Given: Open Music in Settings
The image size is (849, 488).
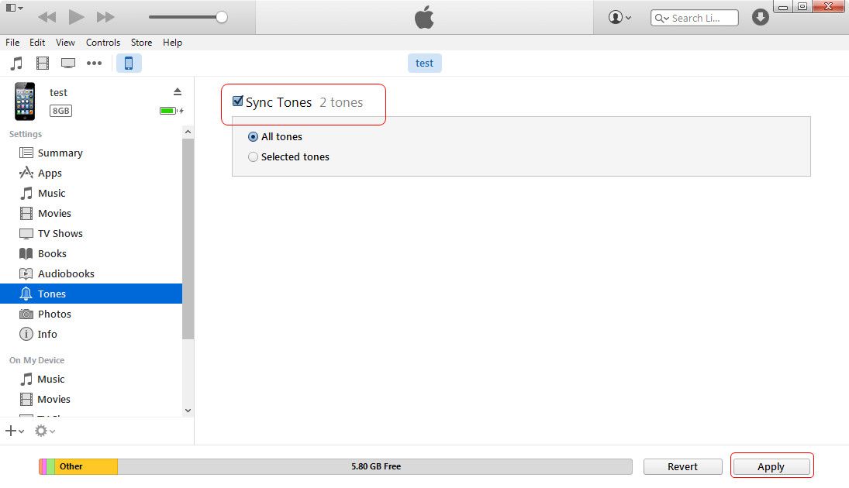Looking at the screenshot, I should click(x=91, y=193).
